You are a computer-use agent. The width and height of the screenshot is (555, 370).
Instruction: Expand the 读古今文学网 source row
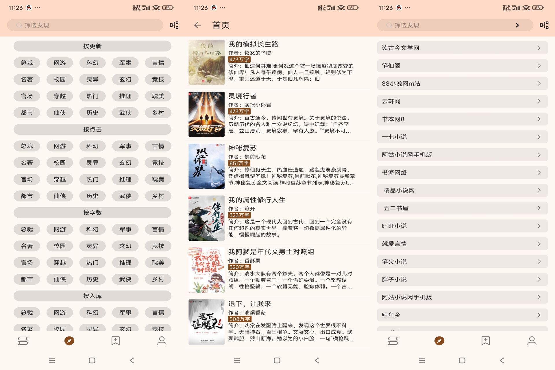tap(462, 48)
